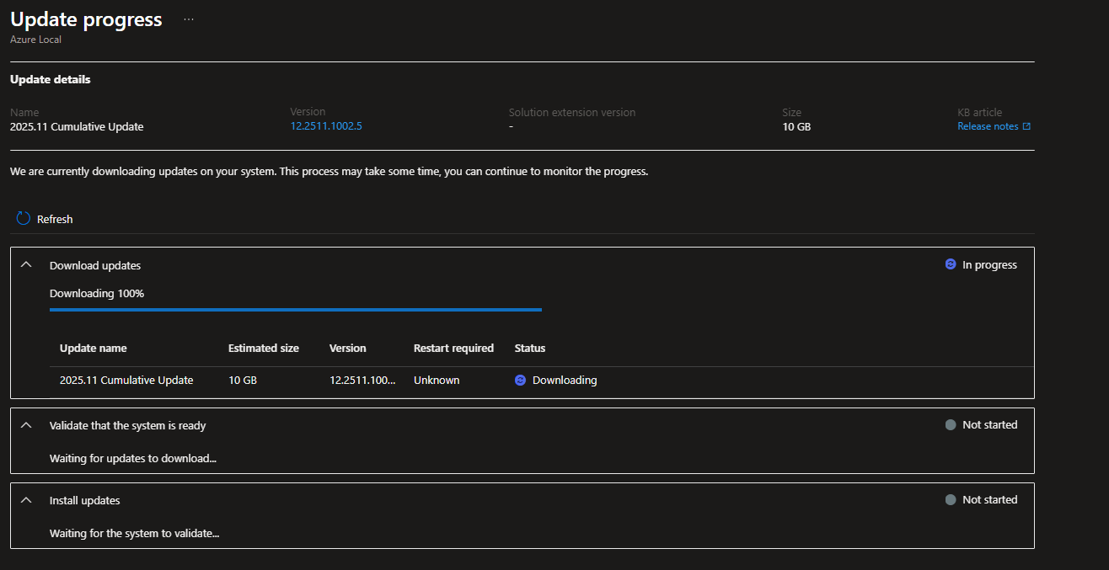Click the 2025.11 Cumulative Update name under details
Screen dimensions: 1109x570
click(x=77, y=127)
